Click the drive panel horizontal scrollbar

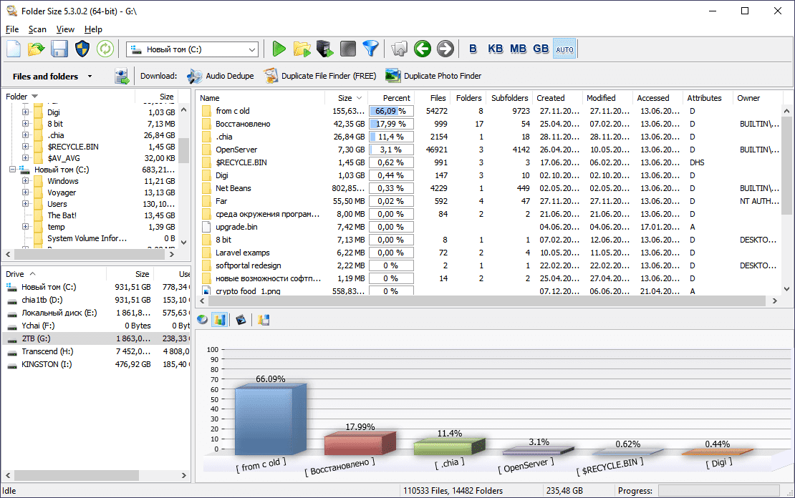tap(96, 475)
